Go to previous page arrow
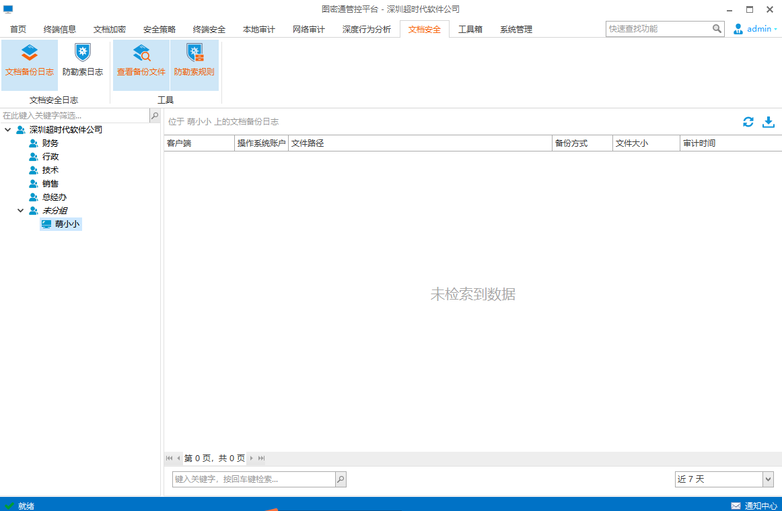 point(178,458)
